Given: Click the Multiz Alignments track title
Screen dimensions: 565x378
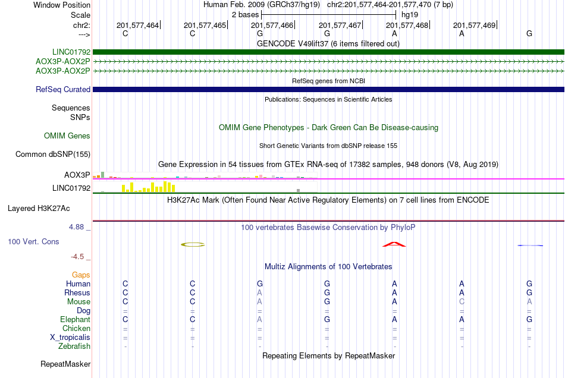Looking at the screenshot, I should [x=328, y=267].
